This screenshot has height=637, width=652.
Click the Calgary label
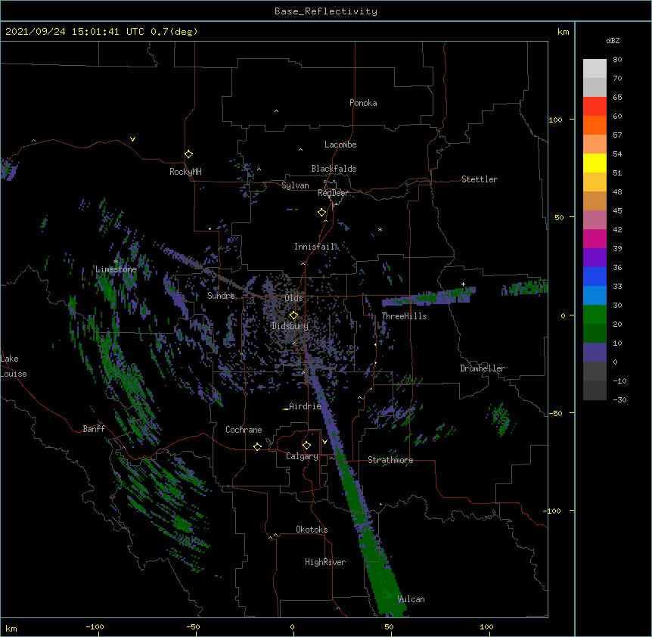pos(302,456)
